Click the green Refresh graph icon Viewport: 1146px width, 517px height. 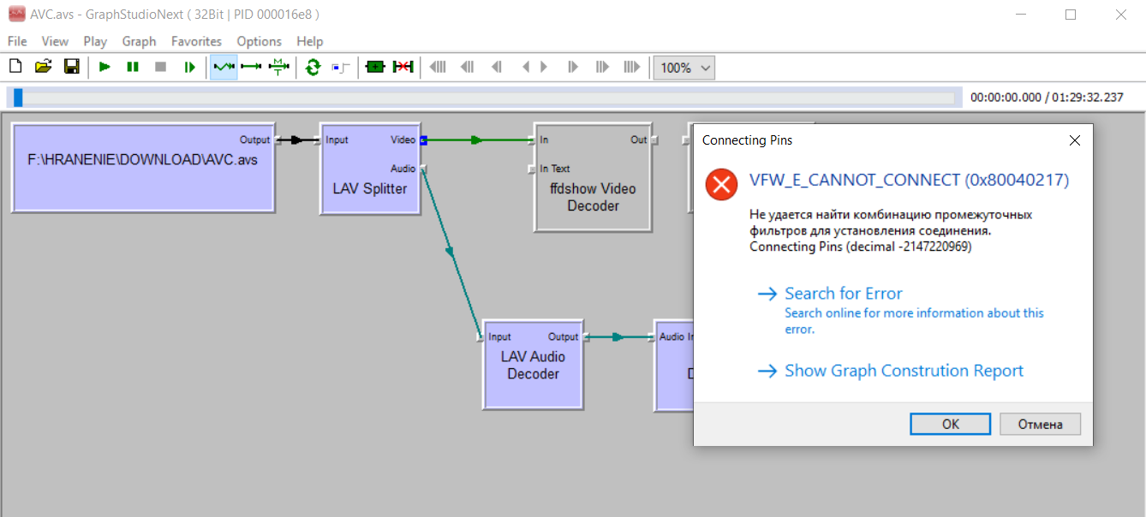coord(313,67)
